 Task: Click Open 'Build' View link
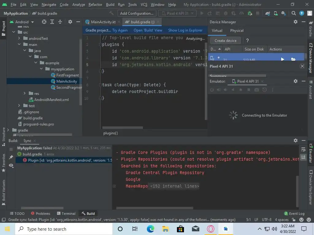[148, 30]
